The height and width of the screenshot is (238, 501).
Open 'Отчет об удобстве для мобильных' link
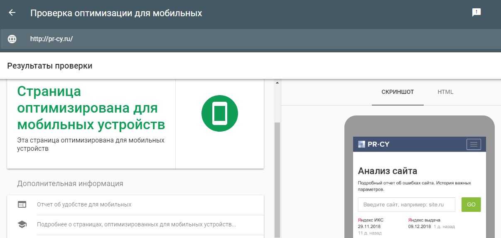tap(84, 204)
